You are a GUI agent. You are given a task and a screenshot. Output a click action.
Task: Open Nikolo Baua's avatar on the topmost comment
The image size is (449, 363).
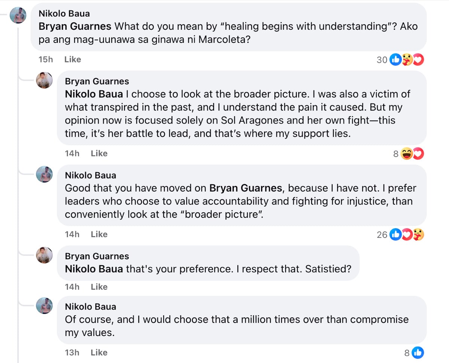[x=18, y=15]
